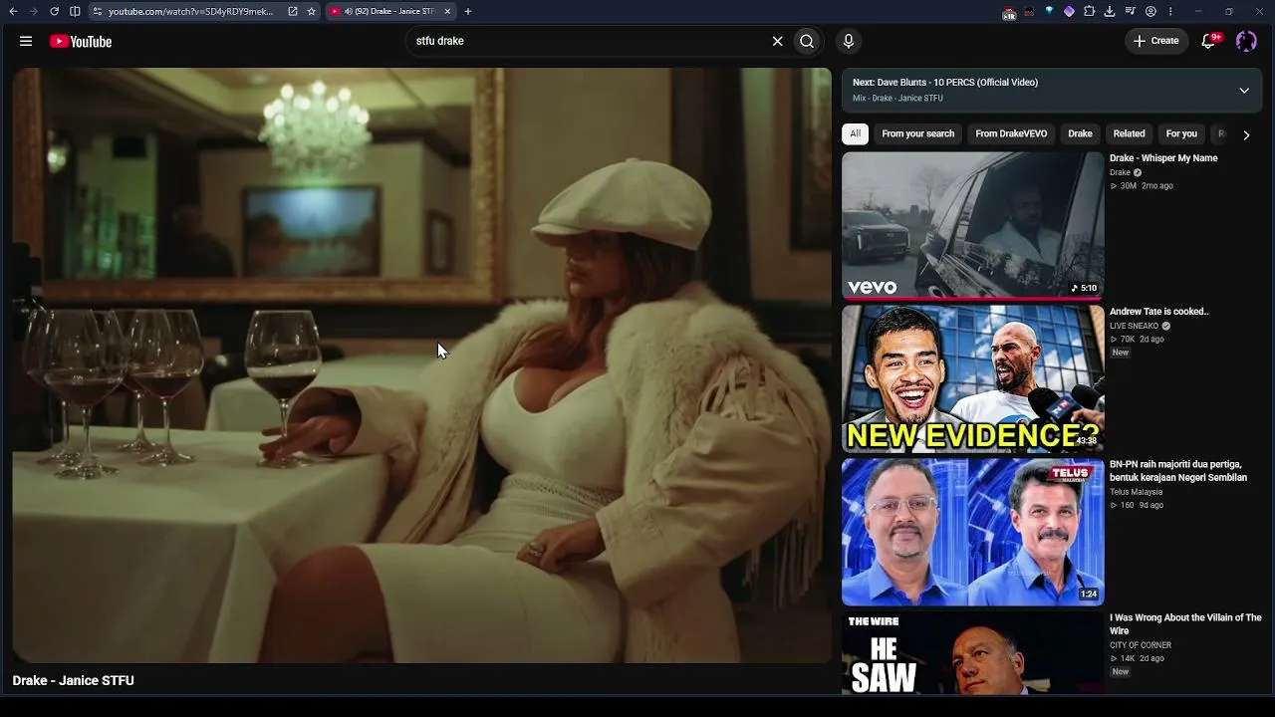Click the '30M 2mo ago' view count text

point(1142,186)
